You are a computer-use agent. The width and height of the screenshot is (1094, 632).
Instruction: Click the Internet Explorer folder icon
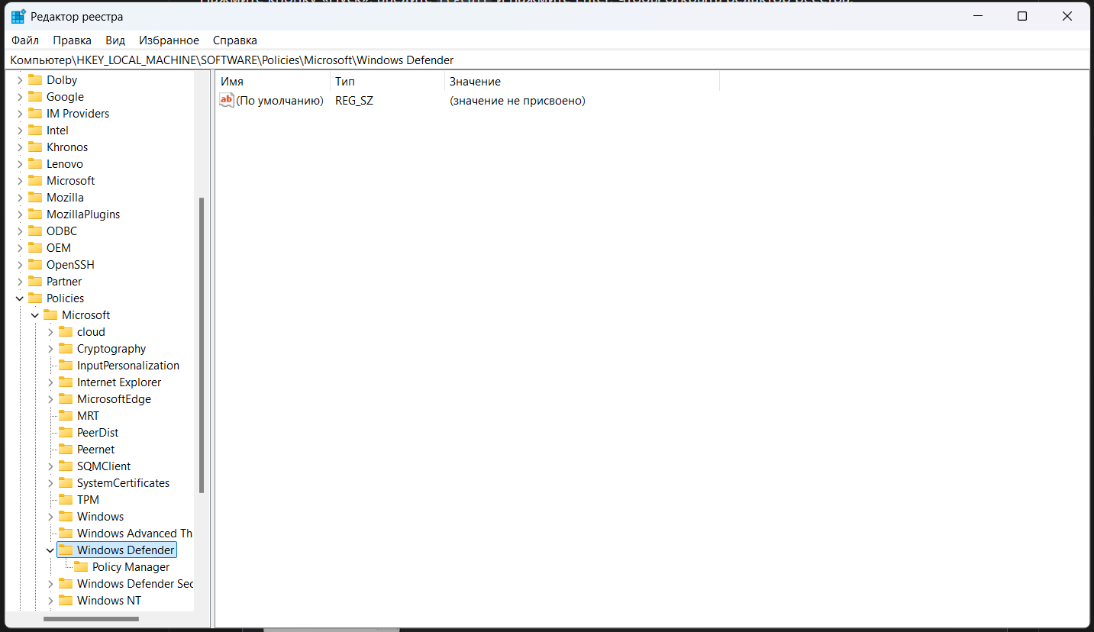tap(66, 382)
